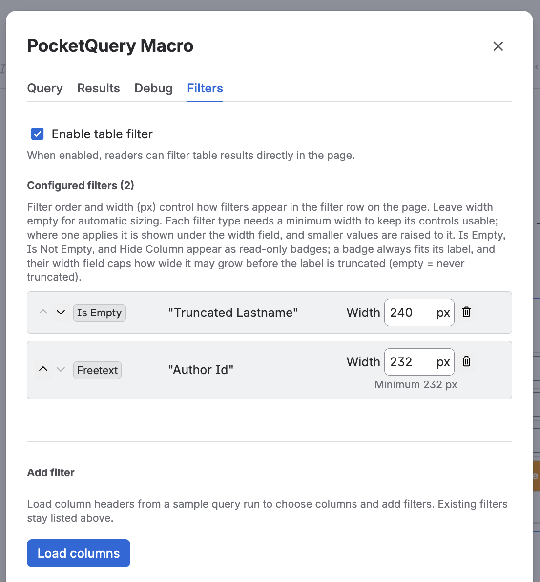Click the Is Empty badge
Screen dimensions: 540x582
pyautogui.click(x=99, y=313)
